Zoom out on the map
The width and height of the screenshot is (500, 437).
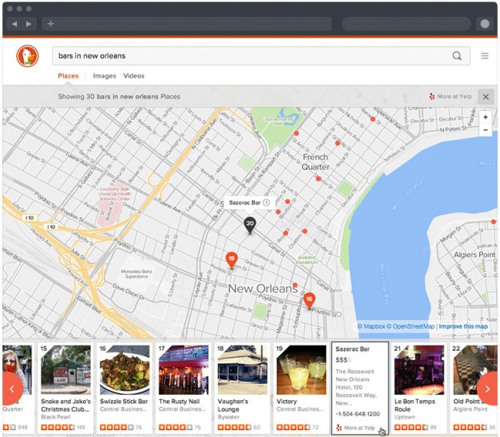point(485,130)
